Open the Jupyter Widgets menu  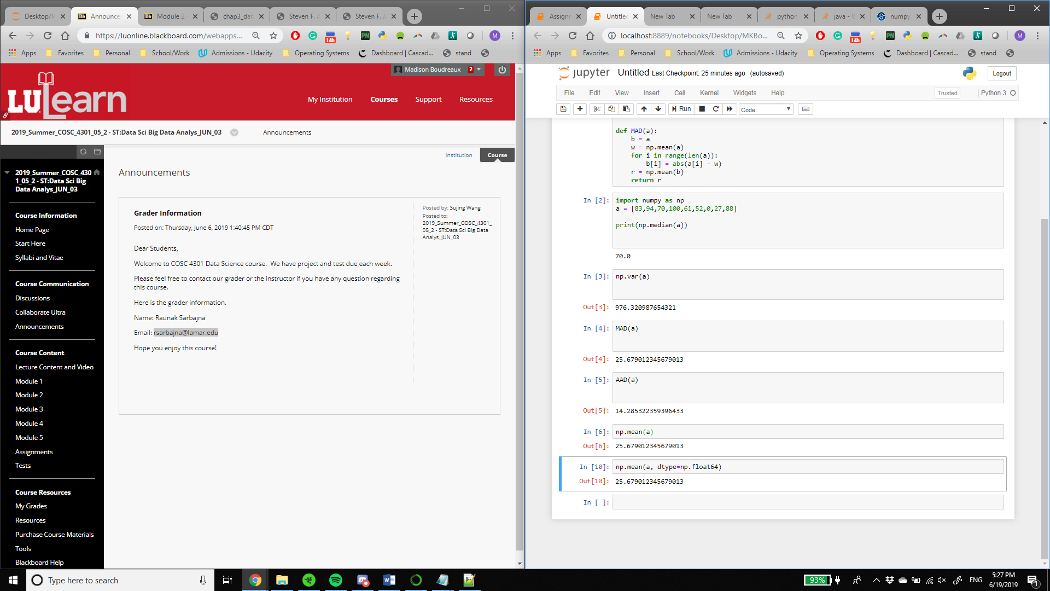click(744, 93)
